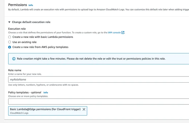This screenshot has width=189, height=123.
Task: Select Create a new role with basic Lambda permissions
Action: [10, 37]
